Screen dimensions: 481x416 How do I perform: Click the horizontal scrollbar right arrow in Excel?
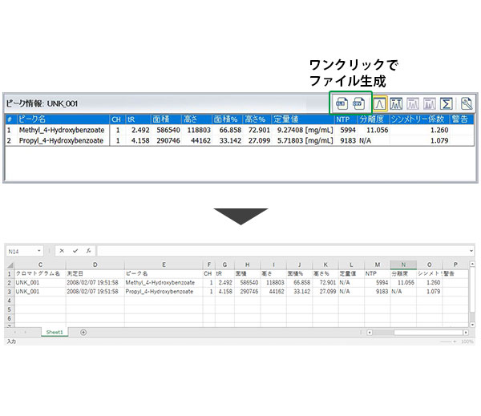pos(466,333)
